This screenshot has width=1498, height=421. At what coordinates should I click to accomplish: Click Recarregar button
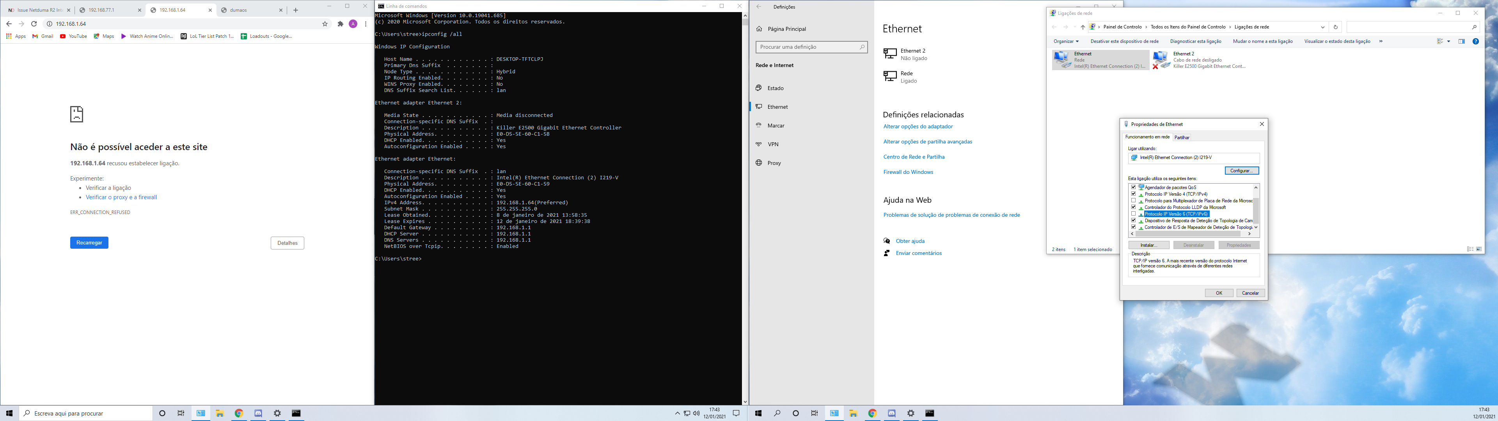point(89,243)
